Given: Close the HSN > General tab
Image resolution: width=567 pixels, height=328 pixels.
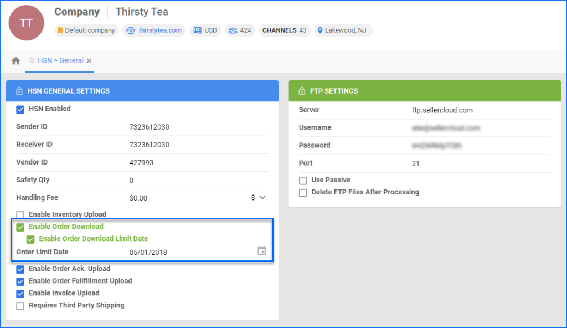Looking at the screenshot, I should click(89, 60).
